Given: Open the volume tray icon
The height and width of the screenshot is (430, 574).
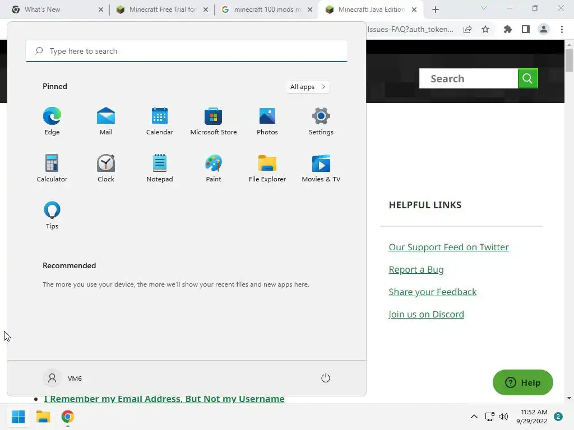Looking at the screenshot, I should pos(503,417).
